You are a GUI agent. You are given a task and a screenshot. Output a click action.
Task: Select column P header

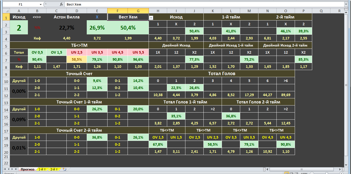(304, 11)
